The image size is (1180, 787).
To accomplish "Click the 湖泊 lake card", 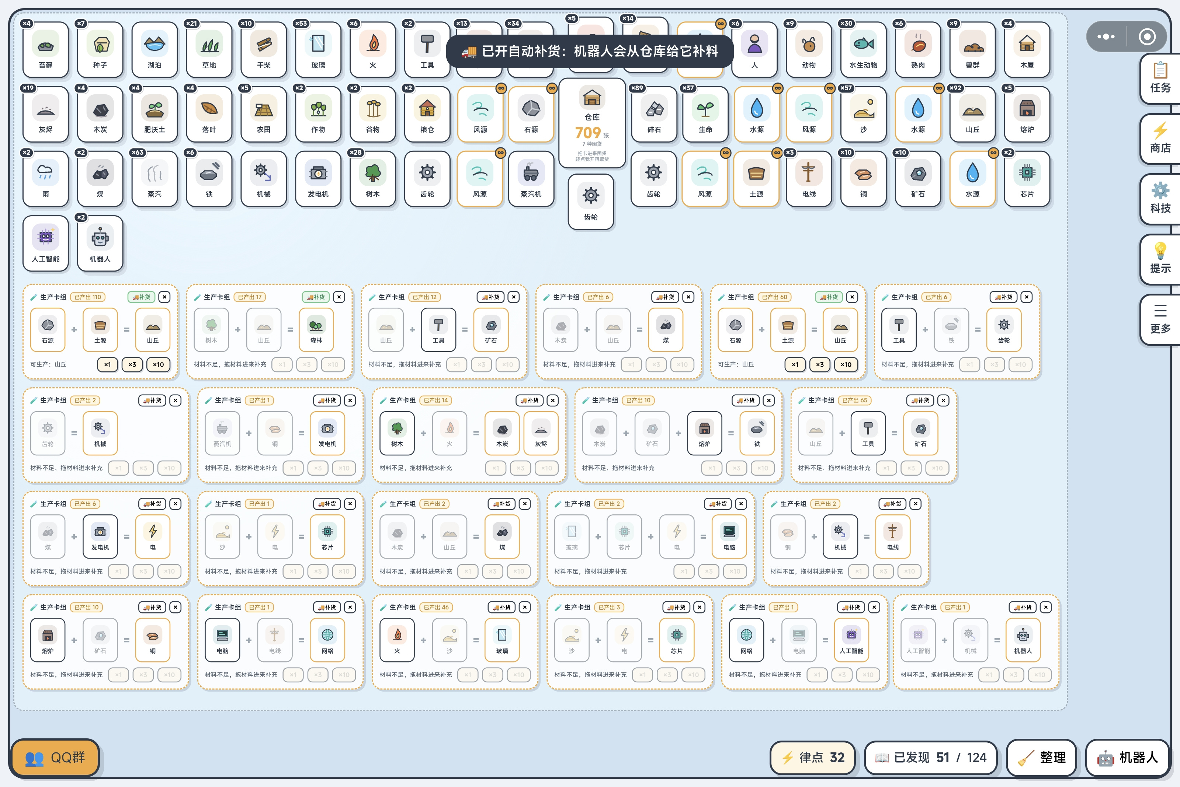I will (154, 50).
